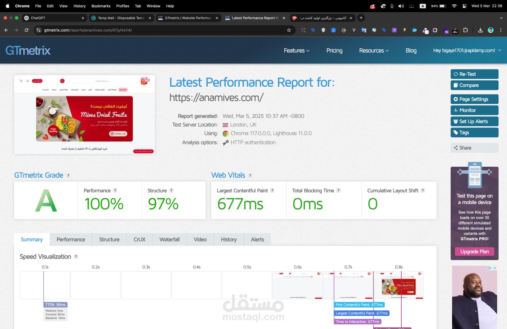Open Largest Contentful Paint help icon
The height and width of the screenshot is (329, 507).
273,190
